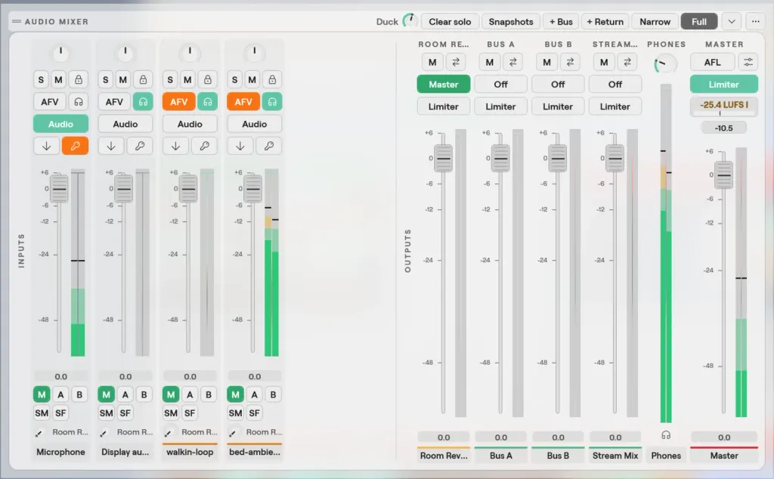Click the routing swap icon on Room Rev output
774x479 pixels.
(x=456, y=62)
